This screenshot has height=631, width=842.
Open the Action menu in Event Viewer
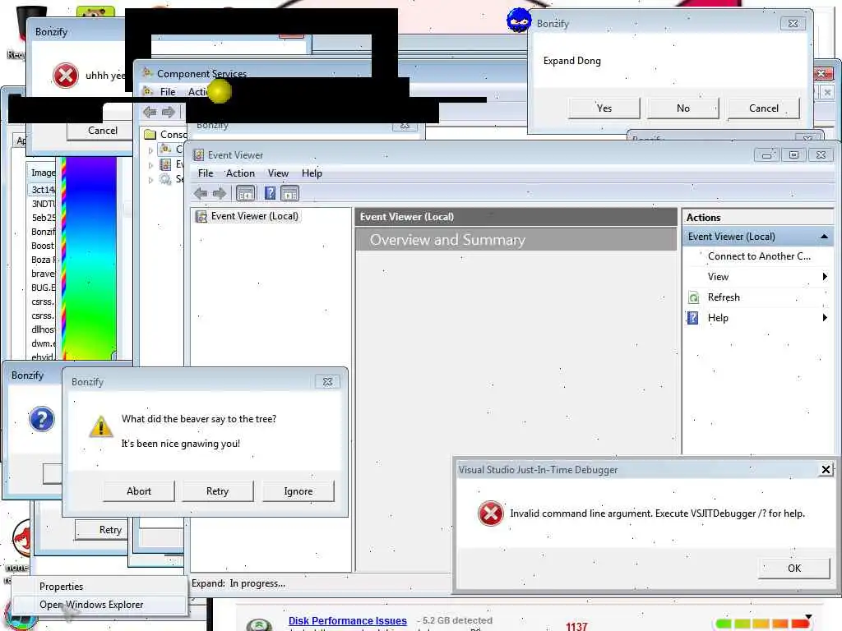pos(240,173)
